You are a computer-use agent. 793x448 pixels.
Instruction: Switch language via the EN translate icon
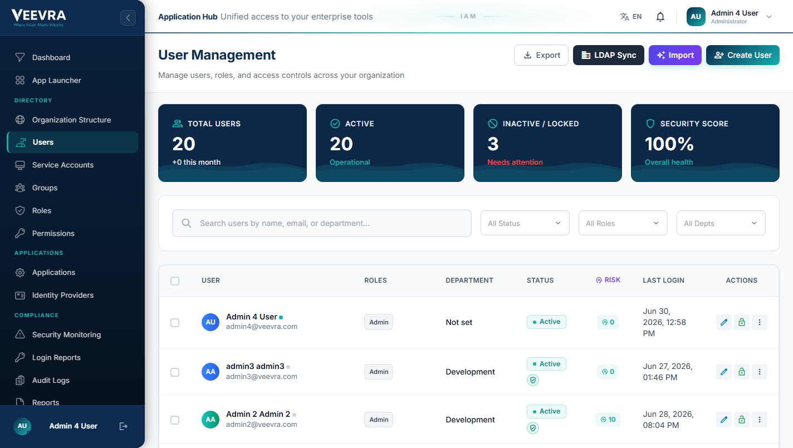631,17
